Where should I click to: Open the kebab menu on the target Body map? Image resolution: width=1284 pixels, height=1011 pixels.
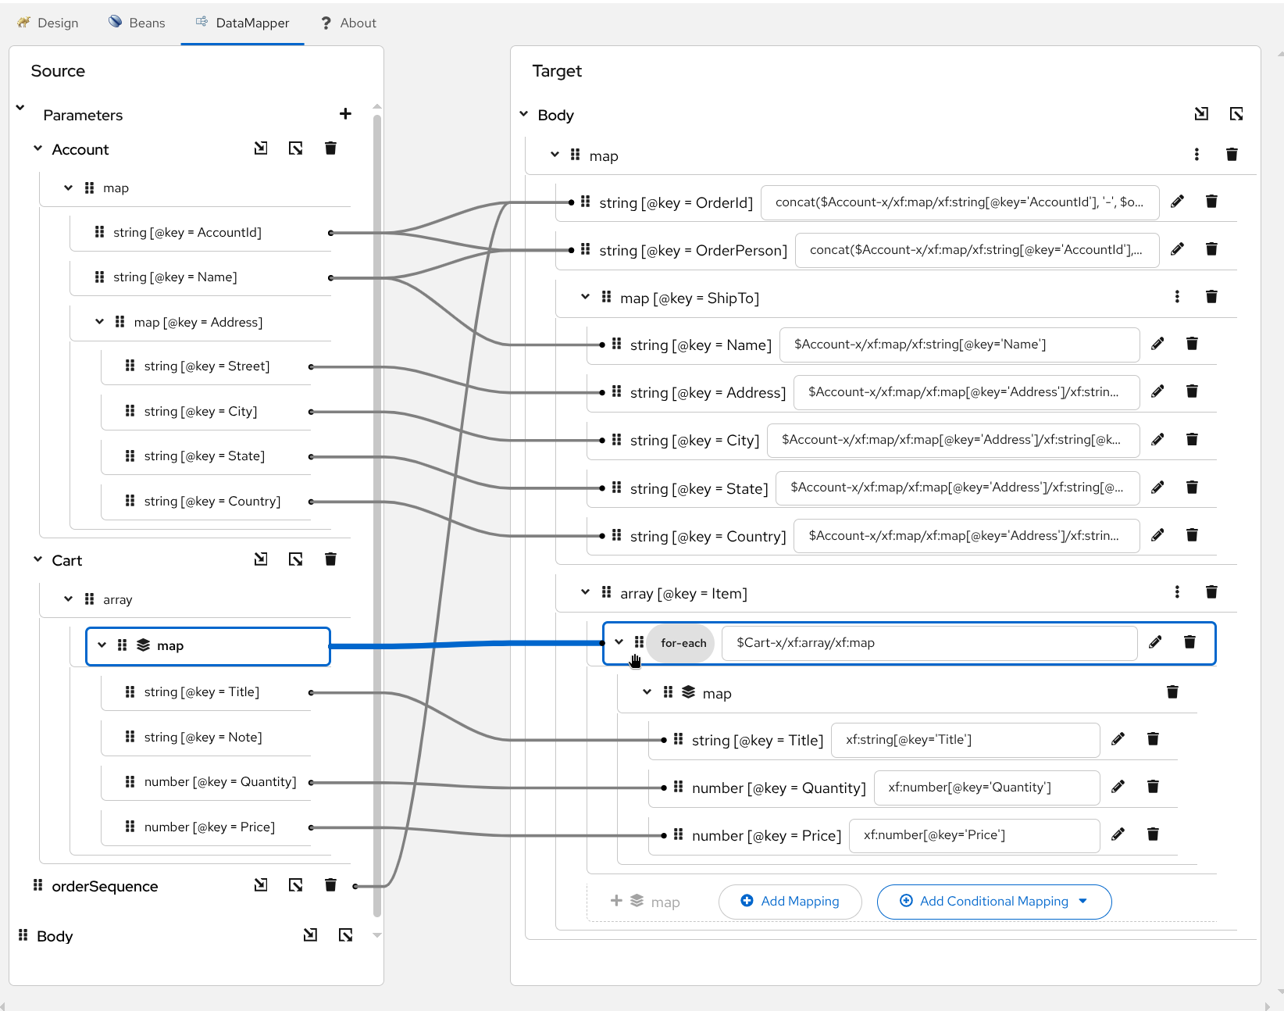[x=1197, y=154]
